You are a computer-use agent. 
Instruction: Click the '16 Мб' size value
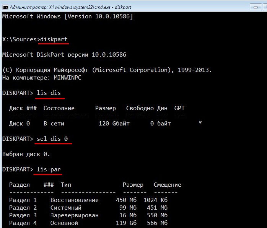coord(128,215)
